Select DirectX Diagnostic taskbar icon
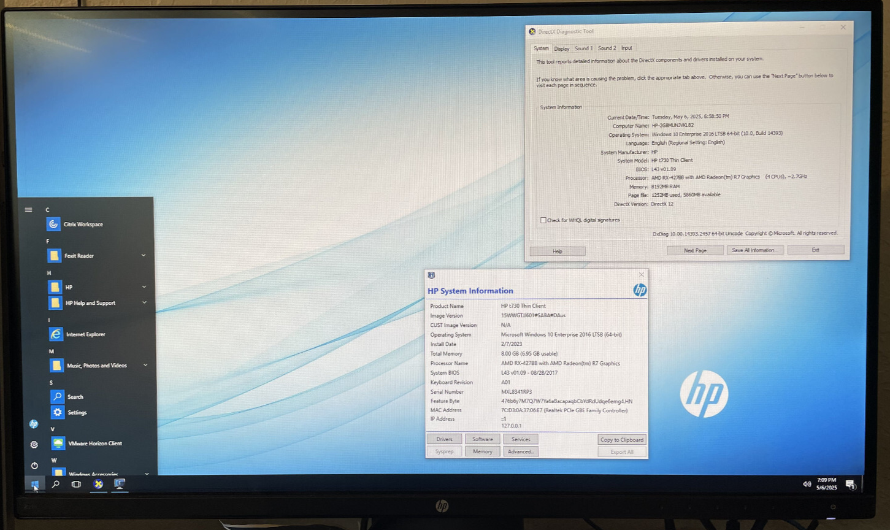This screenshot has width=890, height=530. tap(98, 485)
